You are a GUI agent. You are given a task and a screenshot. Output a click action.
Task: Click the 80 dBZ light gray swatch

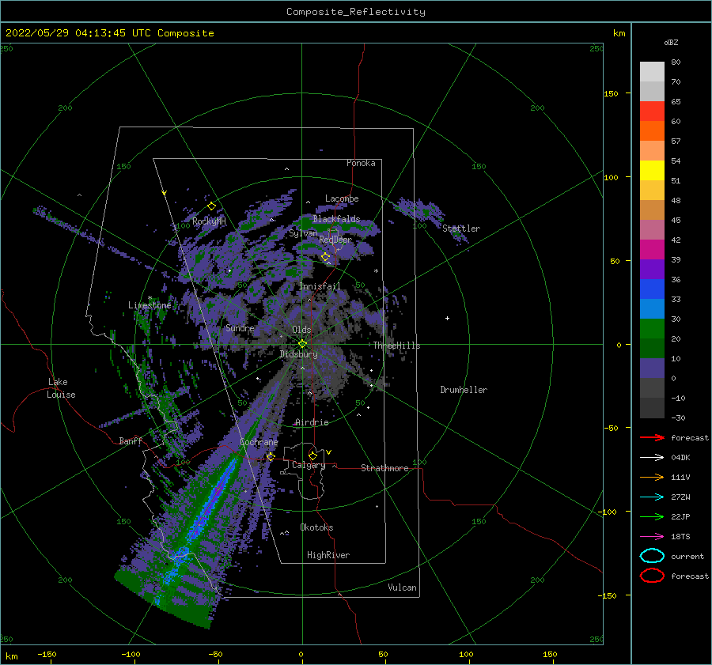coord(652,72)
